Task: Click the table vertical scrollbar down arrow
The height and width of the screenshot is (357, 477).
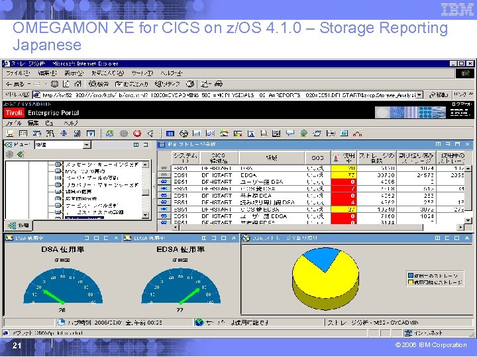Action: pyautogui.click(x=468, y=220)
